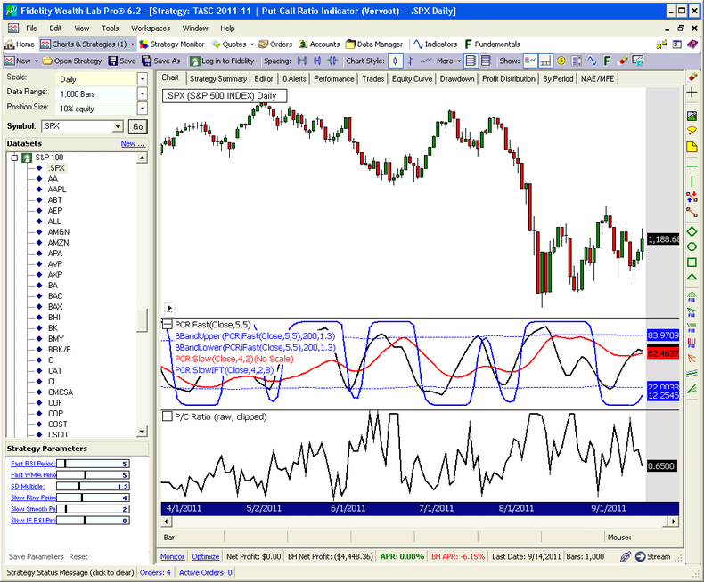Pick the rectangle shape drawing tool
Viewport: 704px width, 582px height.
point(692,262)
